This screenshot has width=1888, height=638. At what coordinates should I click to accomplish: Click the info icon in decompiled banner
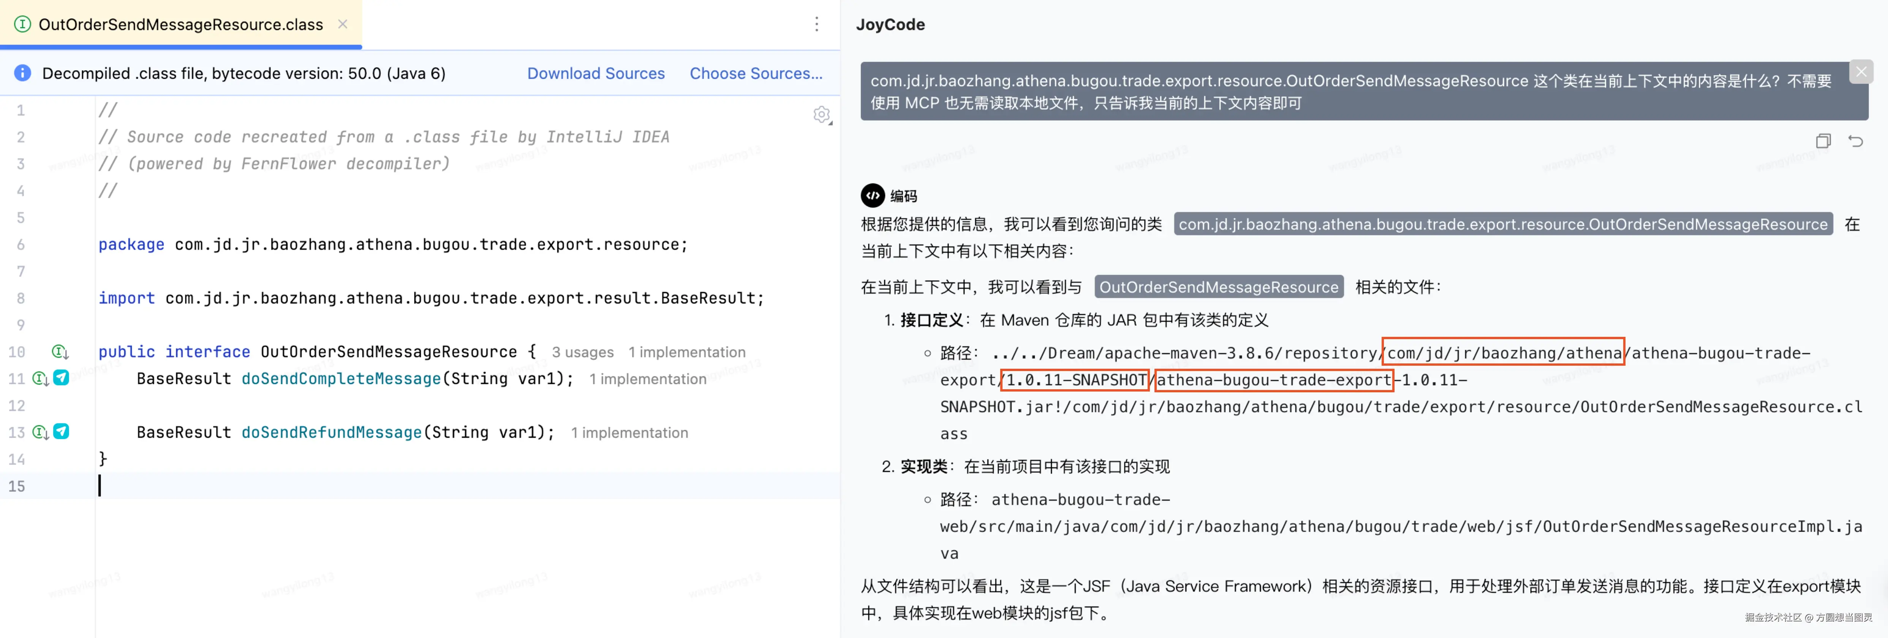pyautogui.click(x=23, y=73)
